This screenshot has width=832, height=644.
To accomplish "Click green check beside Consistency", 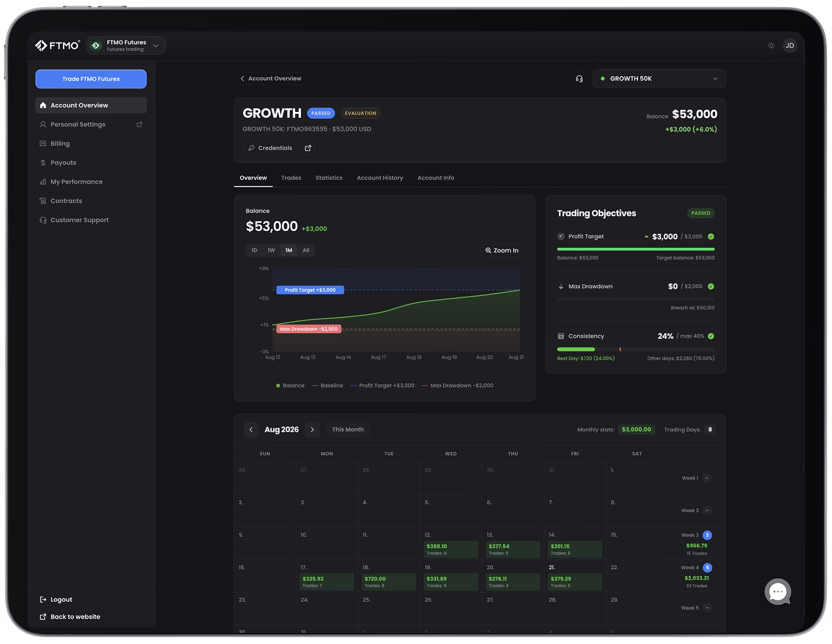I will point(711,336).
